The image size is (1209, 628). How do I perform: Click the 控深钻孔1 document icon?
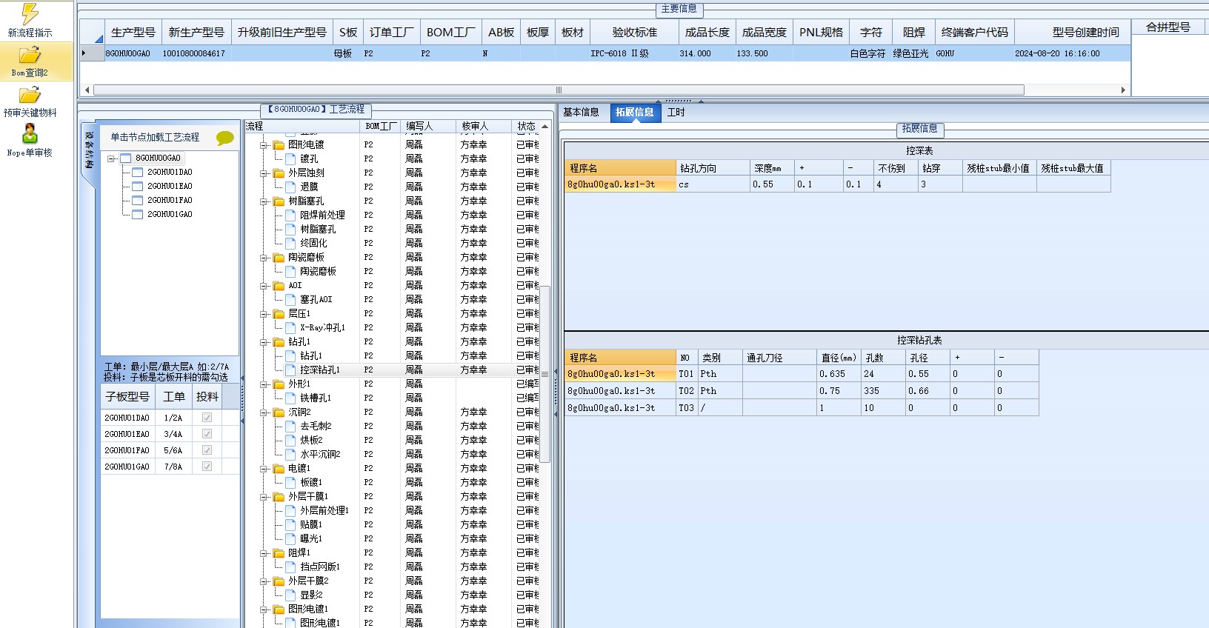point(291,370)
